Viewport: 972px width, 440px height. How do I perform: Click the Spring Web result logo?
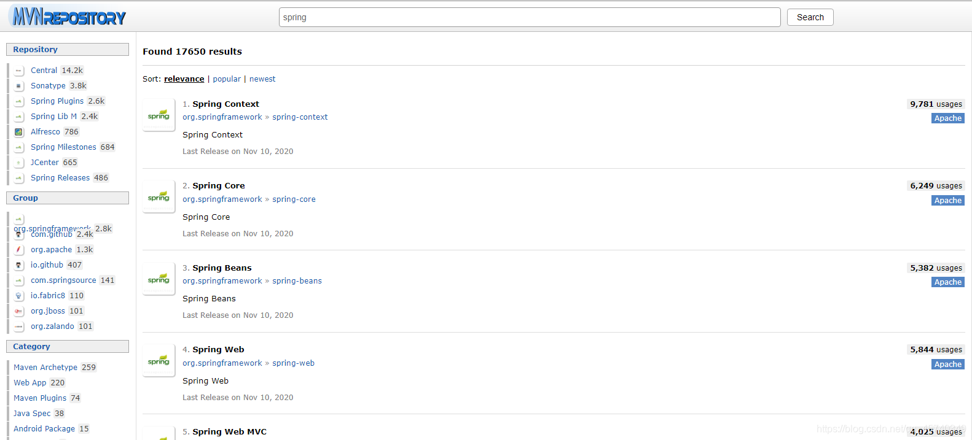pyautogui.click(x=159, y=360)
